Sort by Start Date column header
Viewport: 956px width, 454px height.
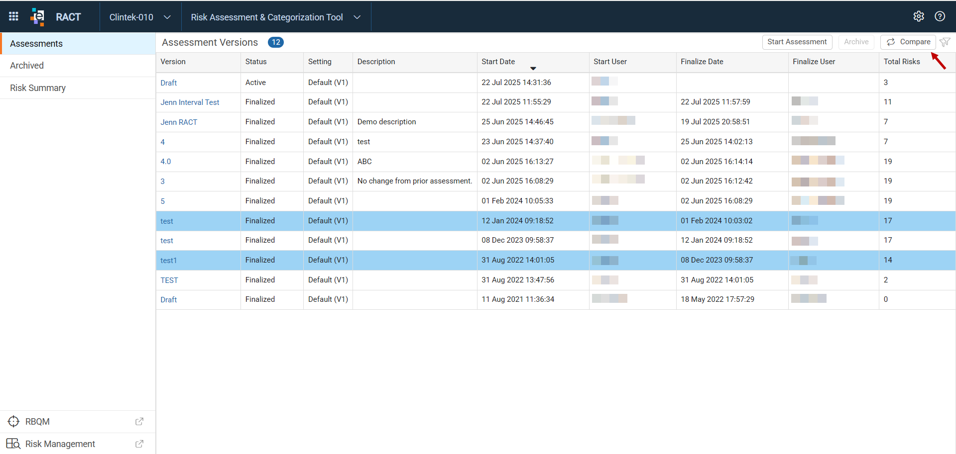point(533,62)
